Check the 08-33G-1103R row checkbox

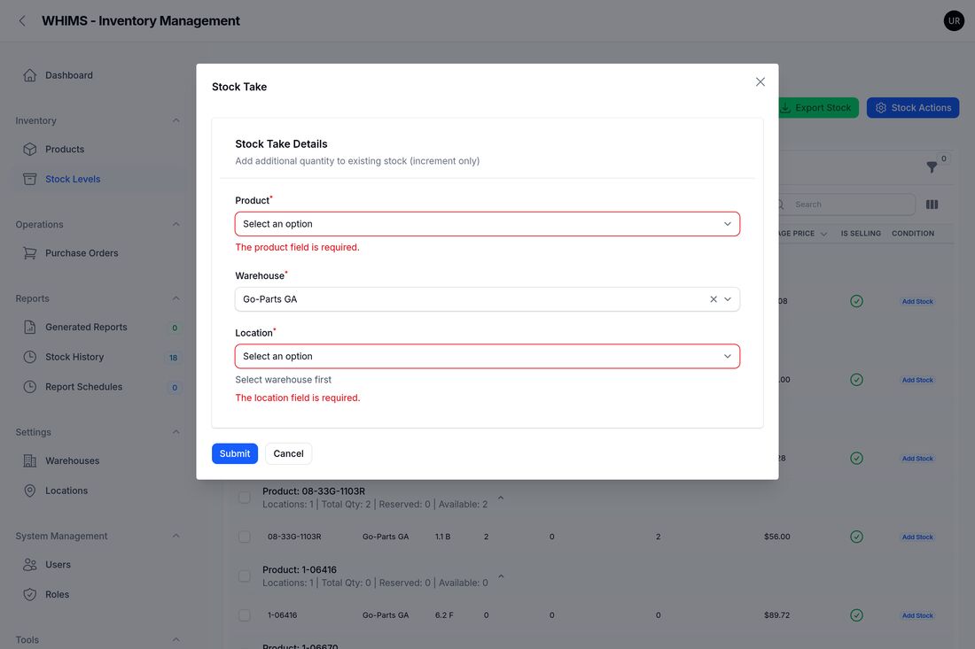click(245, 537)
